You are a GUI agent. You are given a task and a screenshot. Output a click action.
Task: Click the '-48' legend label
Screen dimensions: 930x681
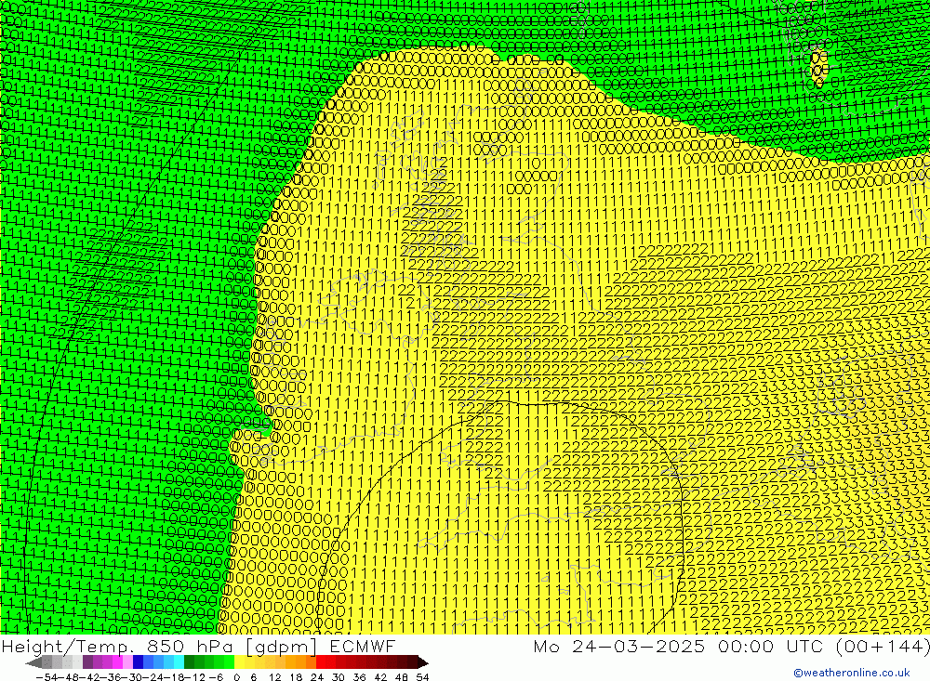(x=69, y=677)
